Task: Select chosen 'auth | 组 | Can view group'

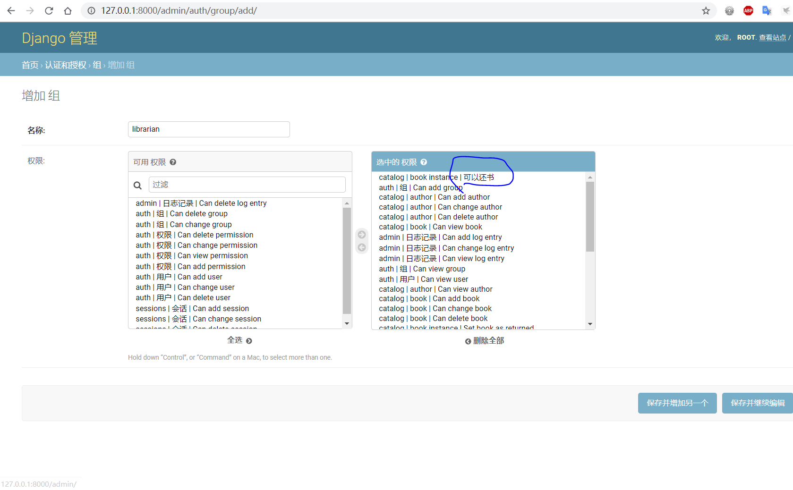Action: [478, 269]
